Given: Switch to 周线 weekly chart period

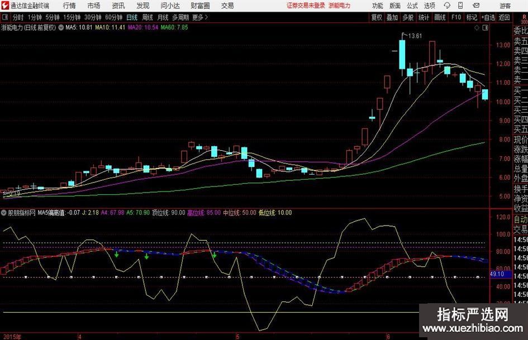Looking at the screenshot, I should click(148, 17).
